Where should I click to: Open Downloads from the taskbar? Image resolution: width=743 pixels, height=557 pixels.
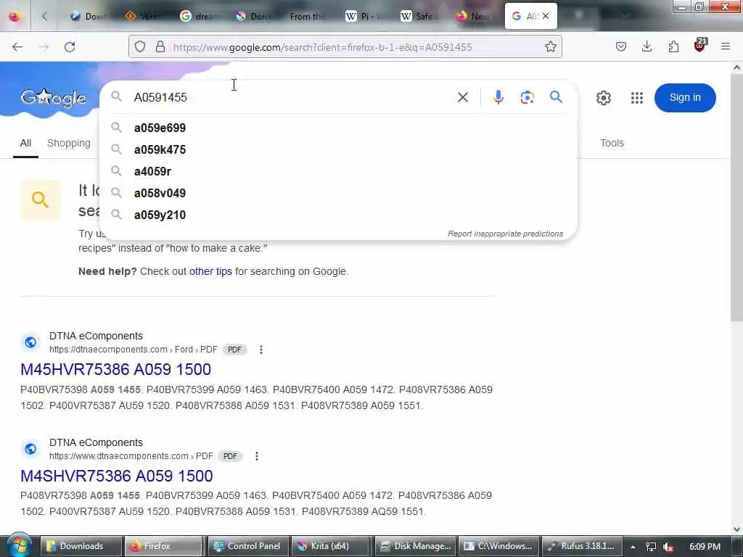[x=81, y=546]
